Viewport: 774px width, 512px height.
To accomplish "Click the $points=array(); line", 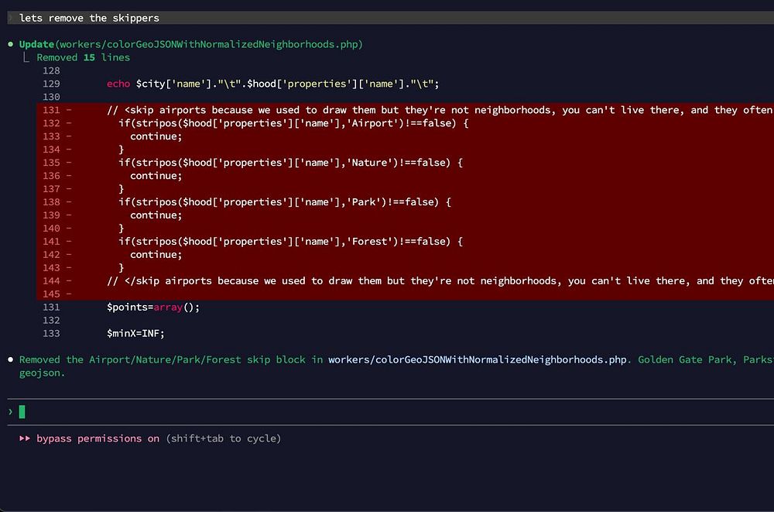I will click(x=153, y=308).
